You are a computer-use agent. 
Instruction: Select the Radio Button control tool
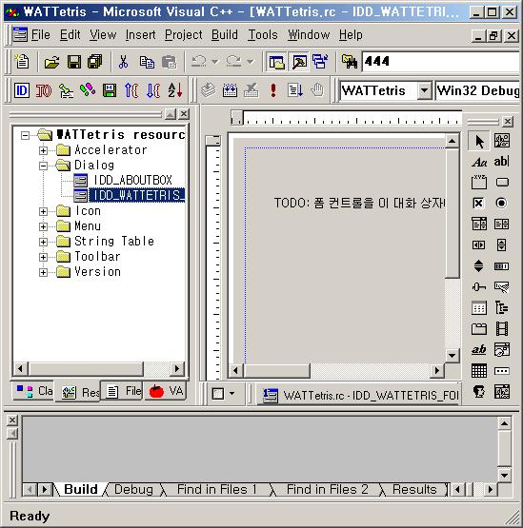coord(501,203)
